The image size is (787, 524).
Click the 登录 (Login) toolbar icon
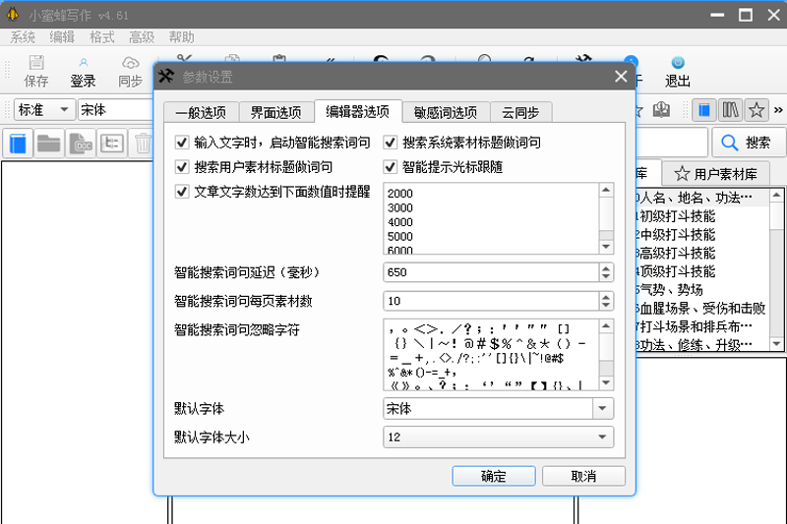(x=83, y=71)
